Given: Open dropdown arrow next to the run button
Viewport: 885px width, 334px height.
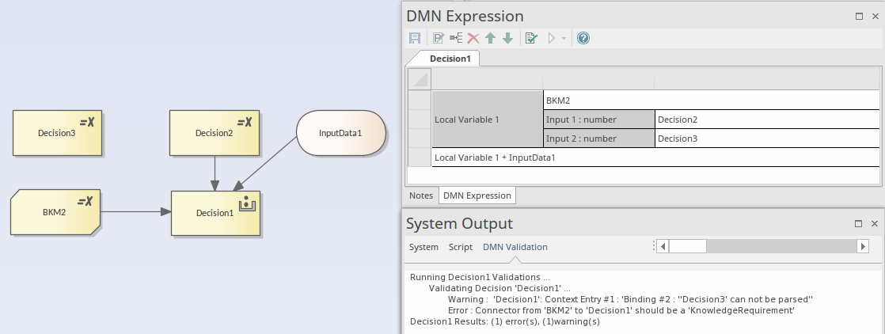Looking at the screenshot, I should (564, 38).
